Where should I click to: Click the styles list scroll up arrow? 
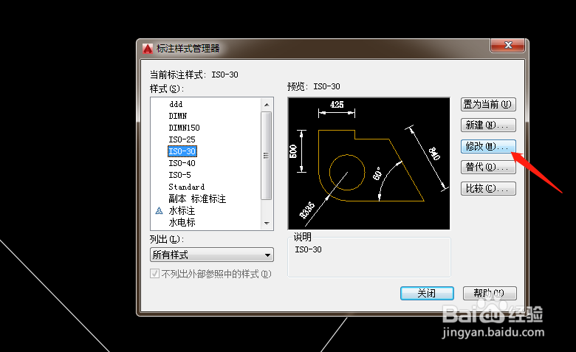267,105
